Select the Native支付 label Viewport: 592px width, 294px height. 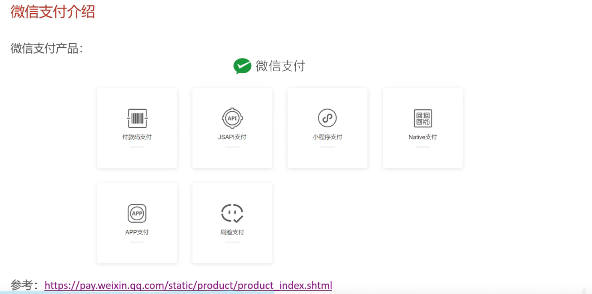tap(423, 137)
